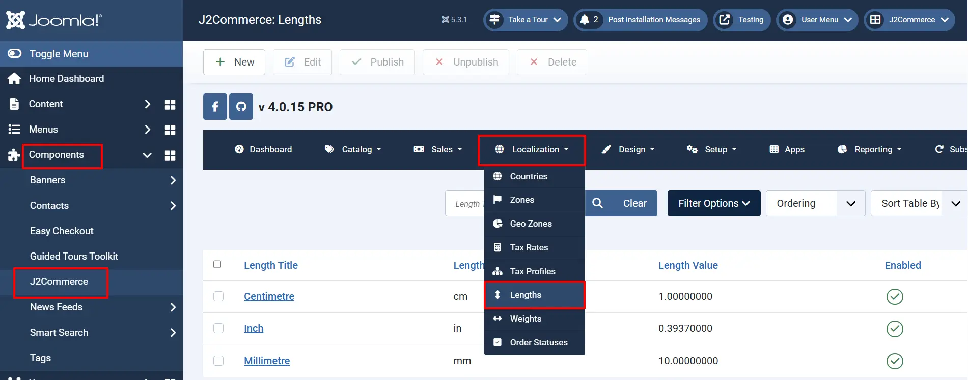Expand the Take a Tour dropdown
This screenshot has height=380, width=968.
[x=526, y=20]
